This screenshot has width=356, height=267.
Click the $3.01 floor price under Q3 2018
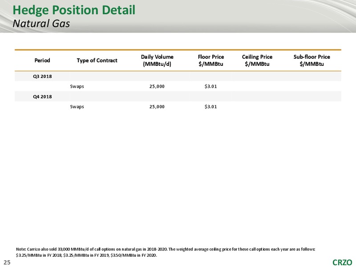coord(210,86)
